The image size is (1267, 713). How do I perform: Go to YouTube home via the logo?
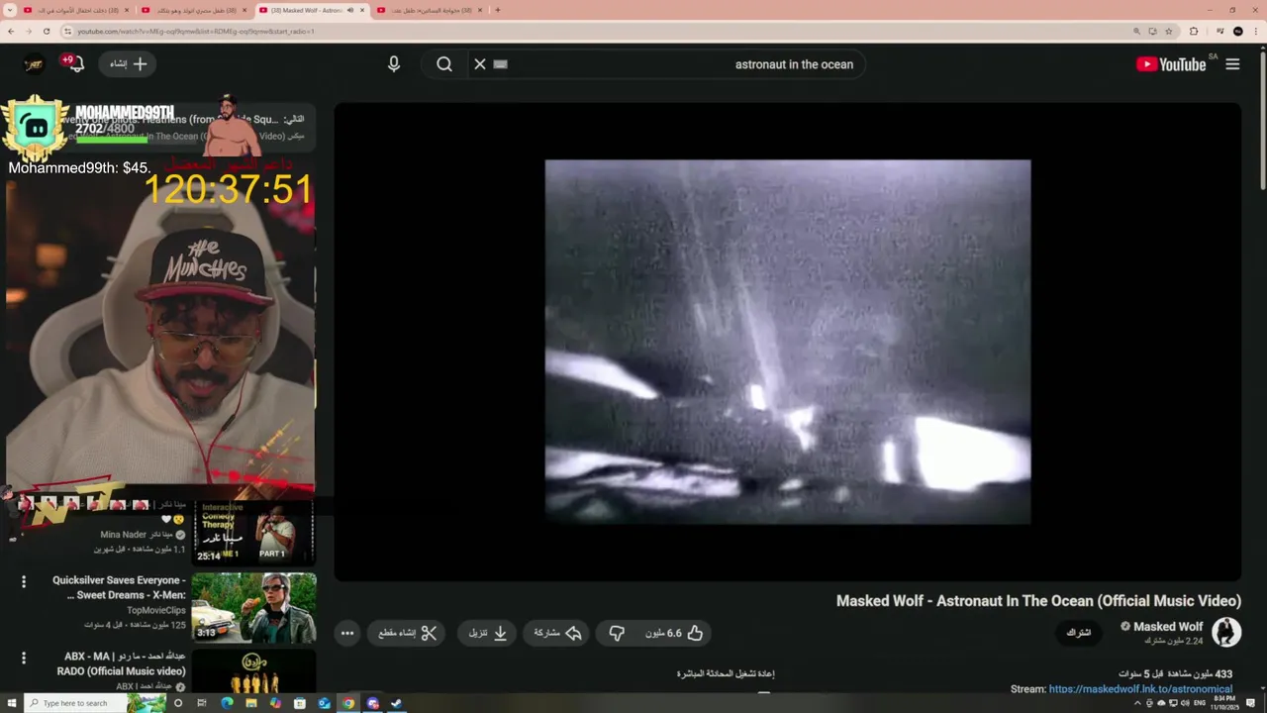point(1171,64)
